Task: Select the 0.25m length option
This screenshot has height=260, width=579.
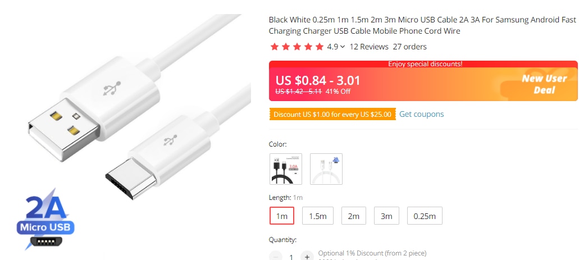Action: pos(425,216)
